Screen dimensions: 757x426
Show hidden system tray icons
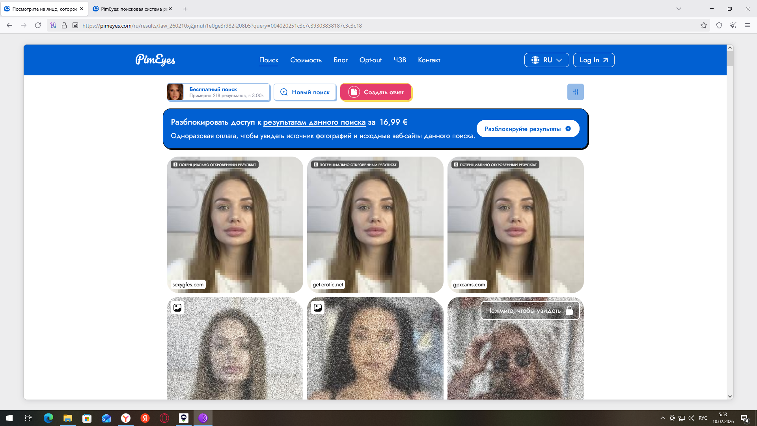pos(662,418)
